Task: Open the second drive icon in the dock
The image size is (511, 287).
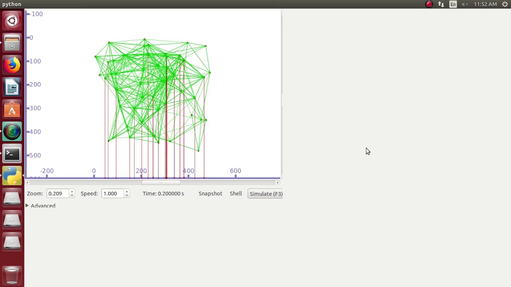Action: [12, 220]
